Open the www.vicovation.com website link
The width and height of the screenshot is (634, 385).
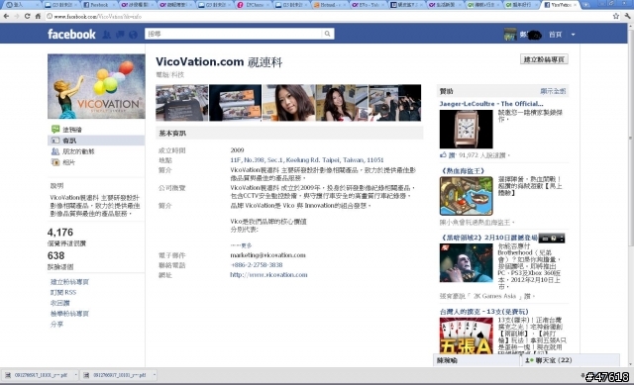(268, 275)
